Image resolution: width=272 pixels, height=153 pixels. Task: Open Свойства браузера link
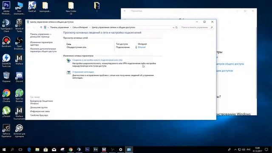click(39, 115)
